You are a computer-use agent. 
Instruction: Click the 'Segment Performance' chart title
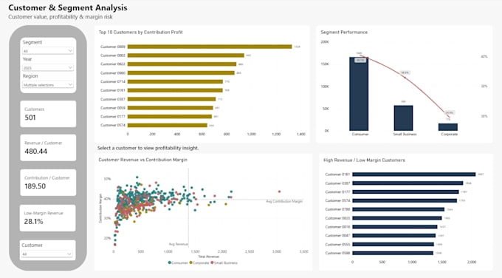[344, 32]
